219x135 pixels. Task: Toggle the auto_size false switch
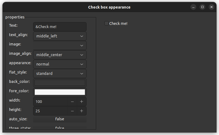[x=60, y=119]
